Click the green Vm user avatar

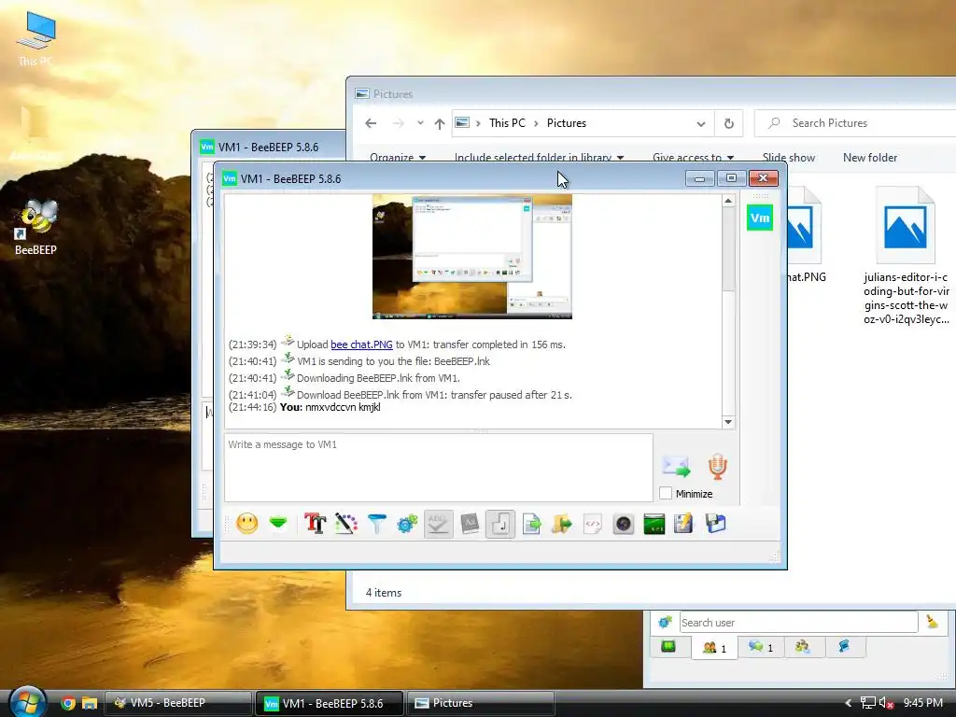(x=760, y=218)
